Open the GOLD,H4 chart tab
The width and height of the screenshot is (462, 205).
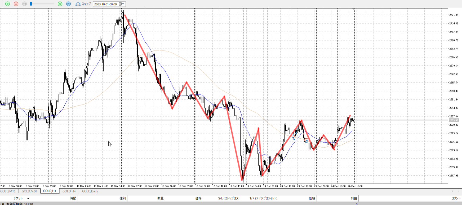(x=69, y=191)
